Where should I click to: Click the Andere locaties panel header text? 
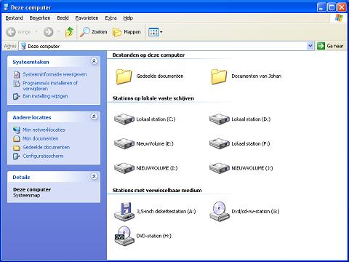tap(32, 117)
